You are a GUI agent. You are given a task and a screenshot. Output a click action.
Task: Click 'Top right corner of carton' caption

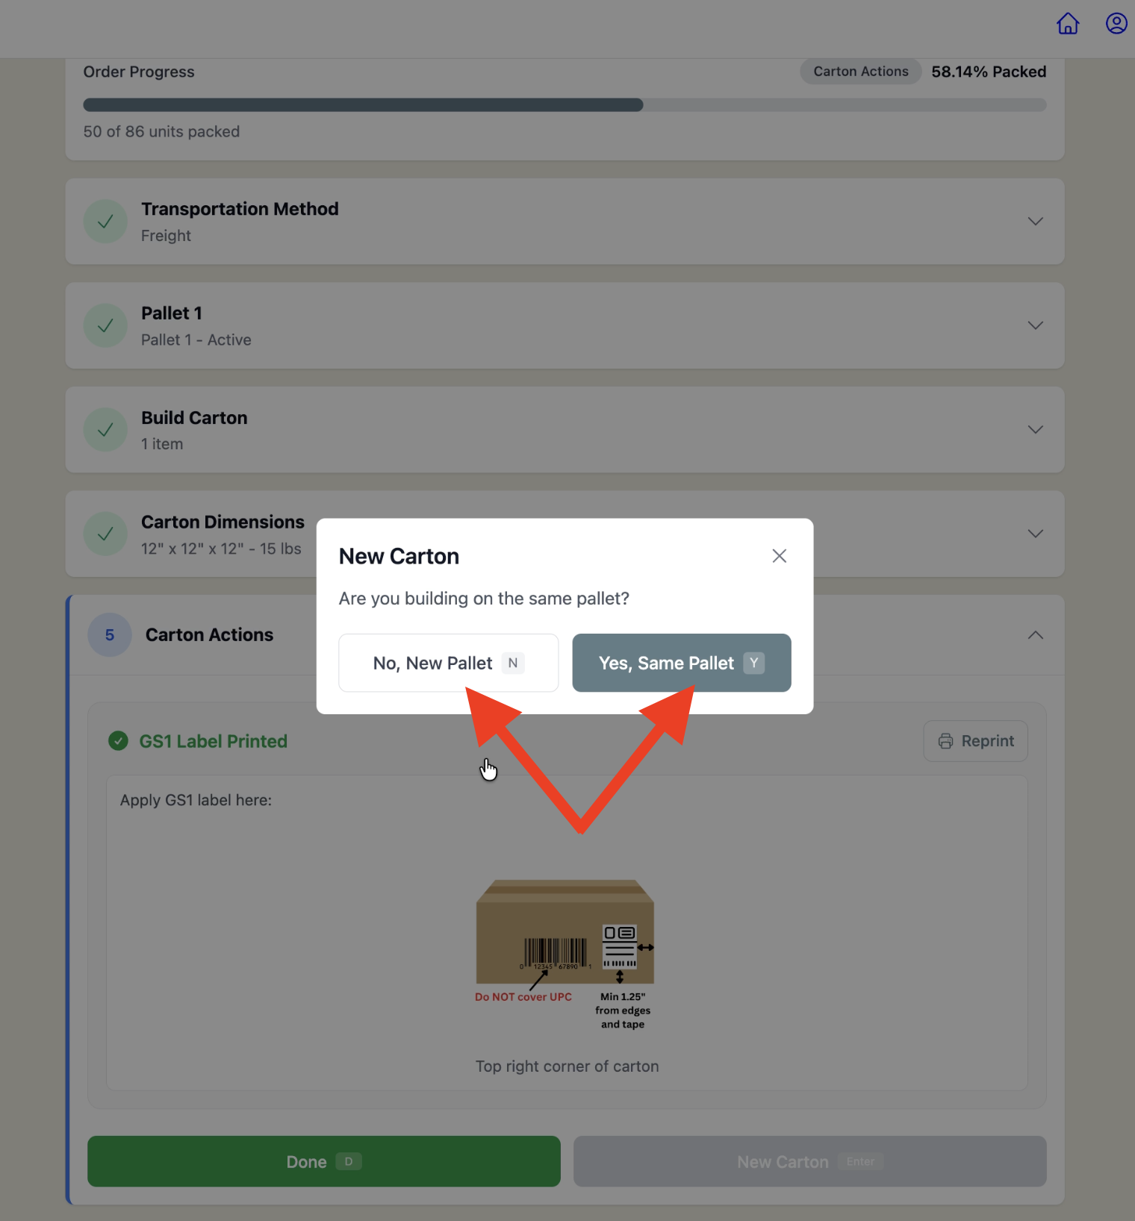(x=567, y=1067)
